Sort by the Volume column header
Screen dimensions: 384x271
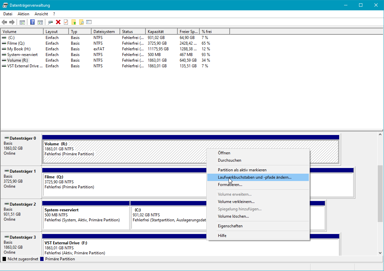click(22, 32)
